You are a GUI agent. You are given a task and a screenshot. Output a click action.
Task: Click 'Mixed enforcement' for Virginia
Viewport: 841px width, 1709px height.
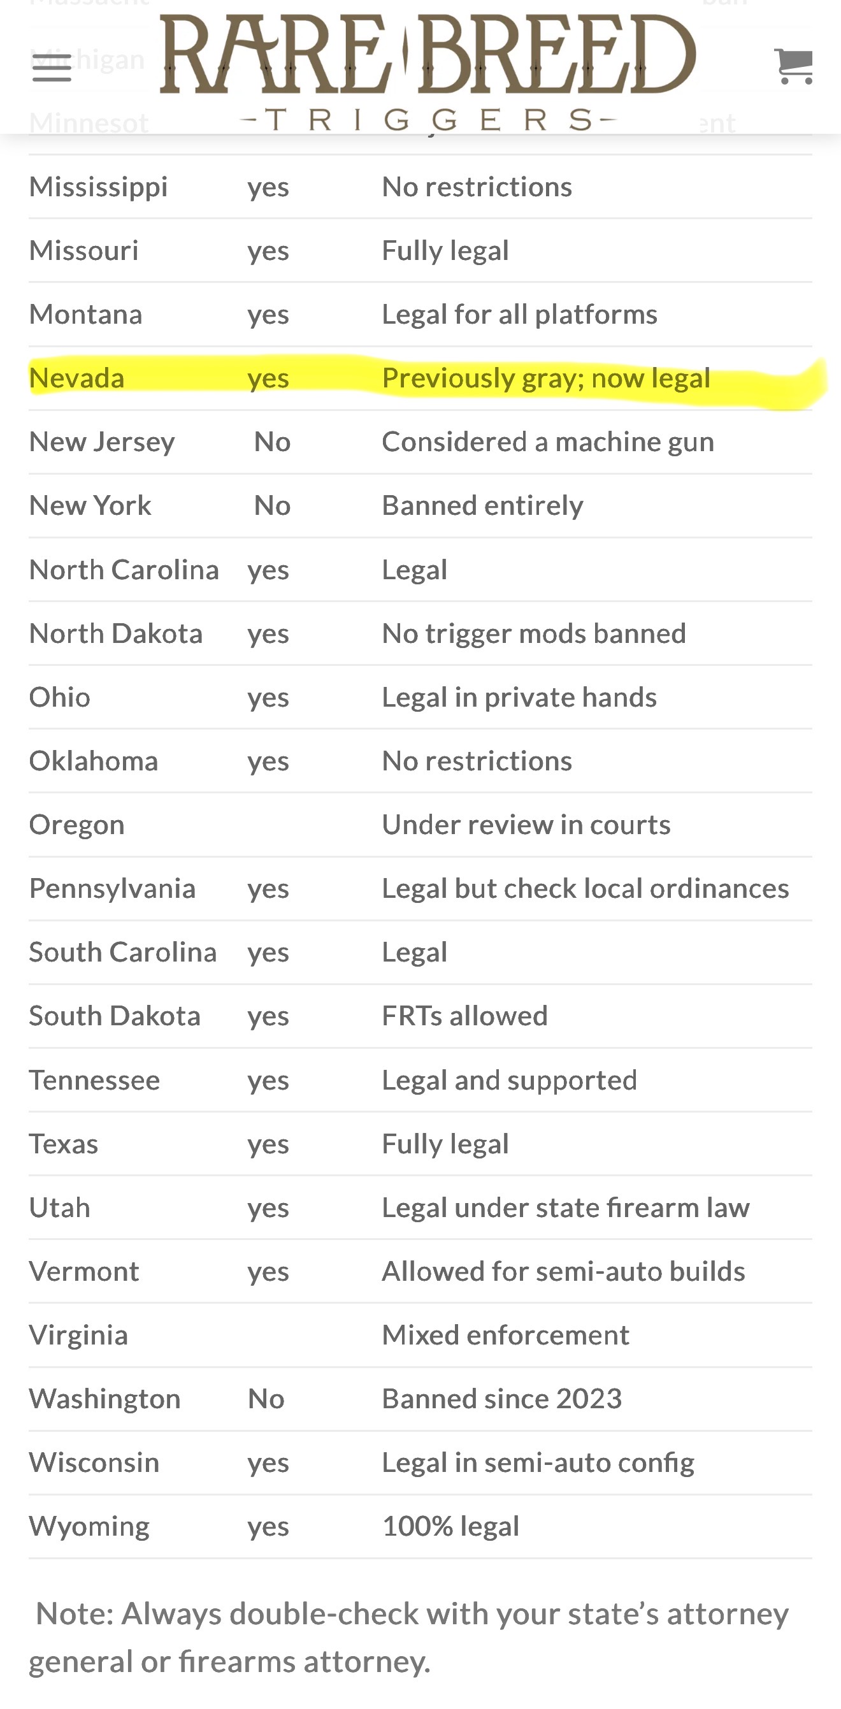click(x=505, y=1335)
